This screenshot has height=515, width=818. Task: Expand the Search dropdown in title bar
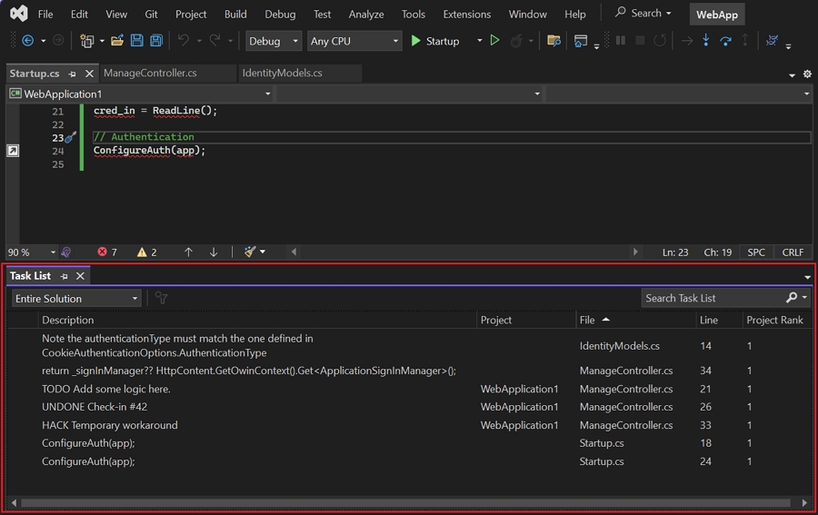pyautogui.click(x=668, y=14)
